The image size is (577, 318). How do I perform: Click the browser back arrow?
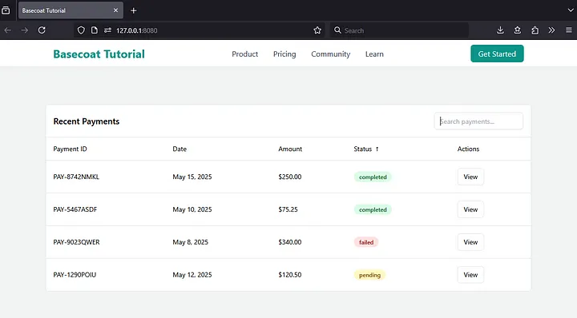click(8, 30)
